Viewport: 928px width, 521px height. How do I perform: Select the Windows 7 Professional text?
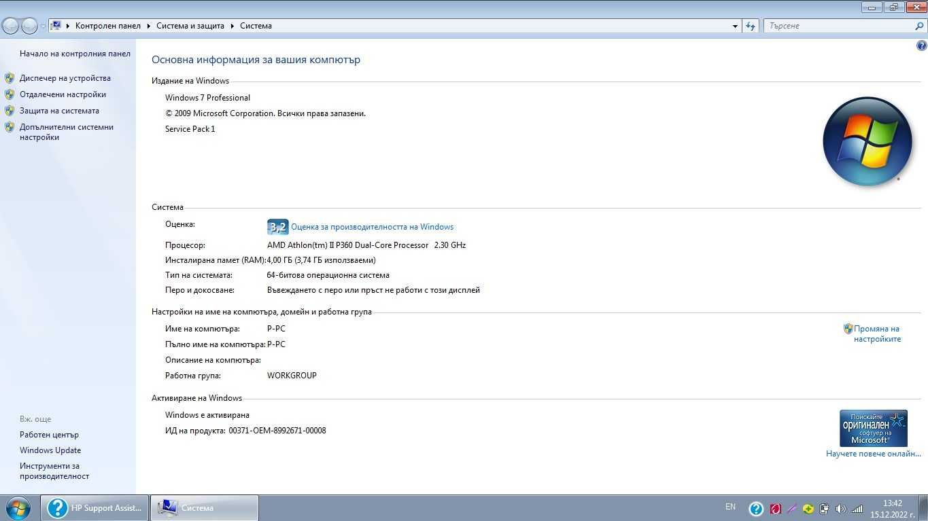point(207,98)
